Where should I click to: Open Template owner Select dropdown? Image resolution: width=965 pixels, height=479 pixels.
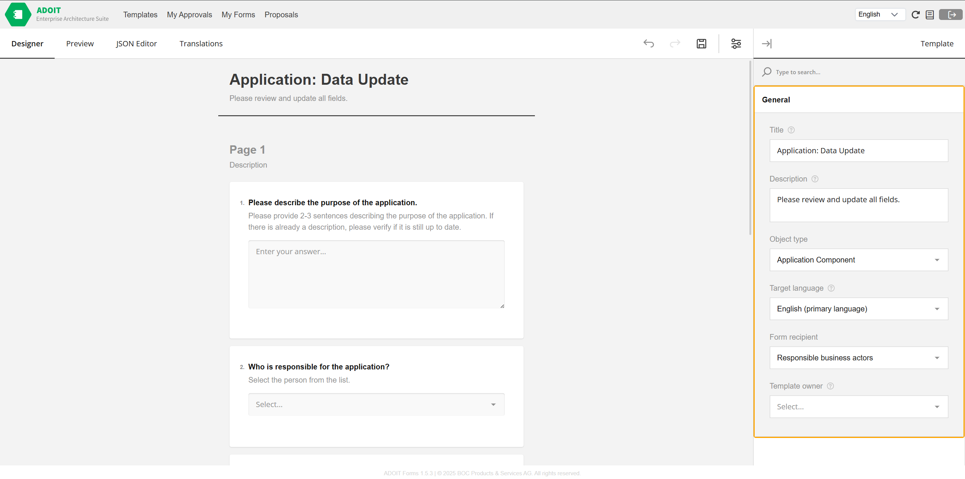(x=858, y=407)
